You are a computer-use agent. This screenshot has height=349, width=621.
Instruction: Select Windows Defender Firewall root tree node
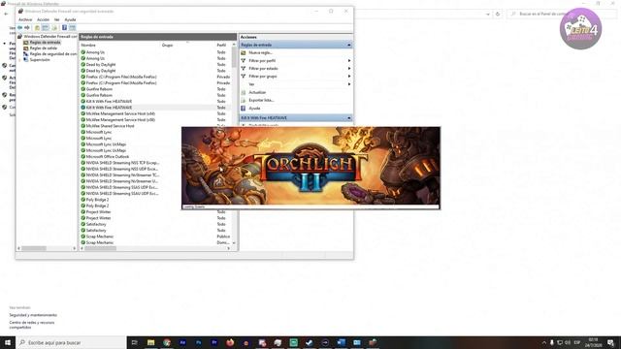48,37
